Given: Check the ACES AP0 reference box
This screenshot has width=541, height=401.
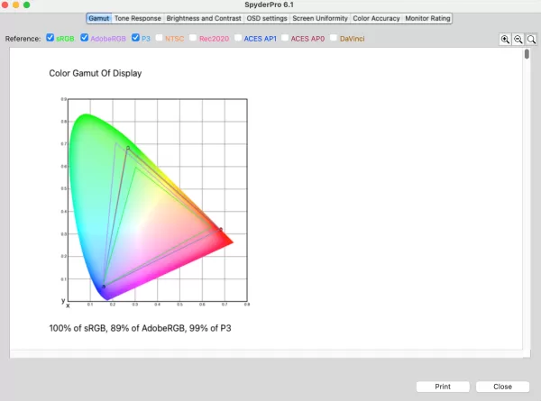Looking at the screenshot, I should pyautogui.click(x=286, y=39).
